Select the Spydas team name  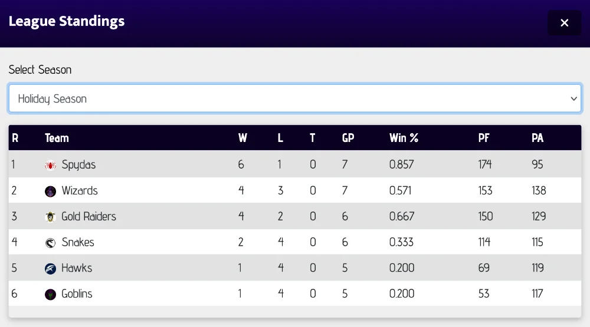coord(78,164)
